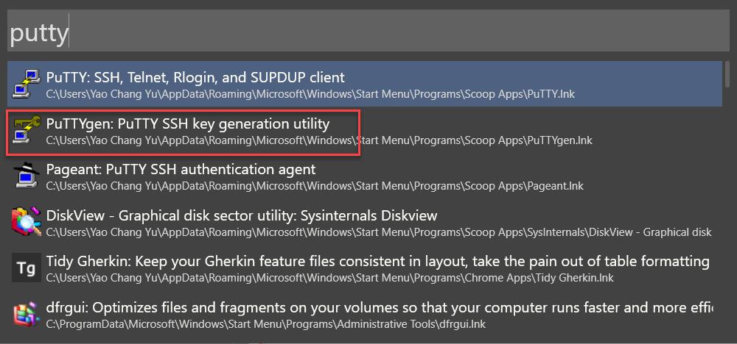The width and height of the screenshot is (737, 344).
Task: Click the PuTTYgen.lnk shortcut path
Action: pyautogui.click(x=319, y=140)
